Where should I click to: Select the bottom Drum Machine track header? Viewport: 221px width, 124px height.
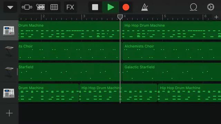point(9,93)
